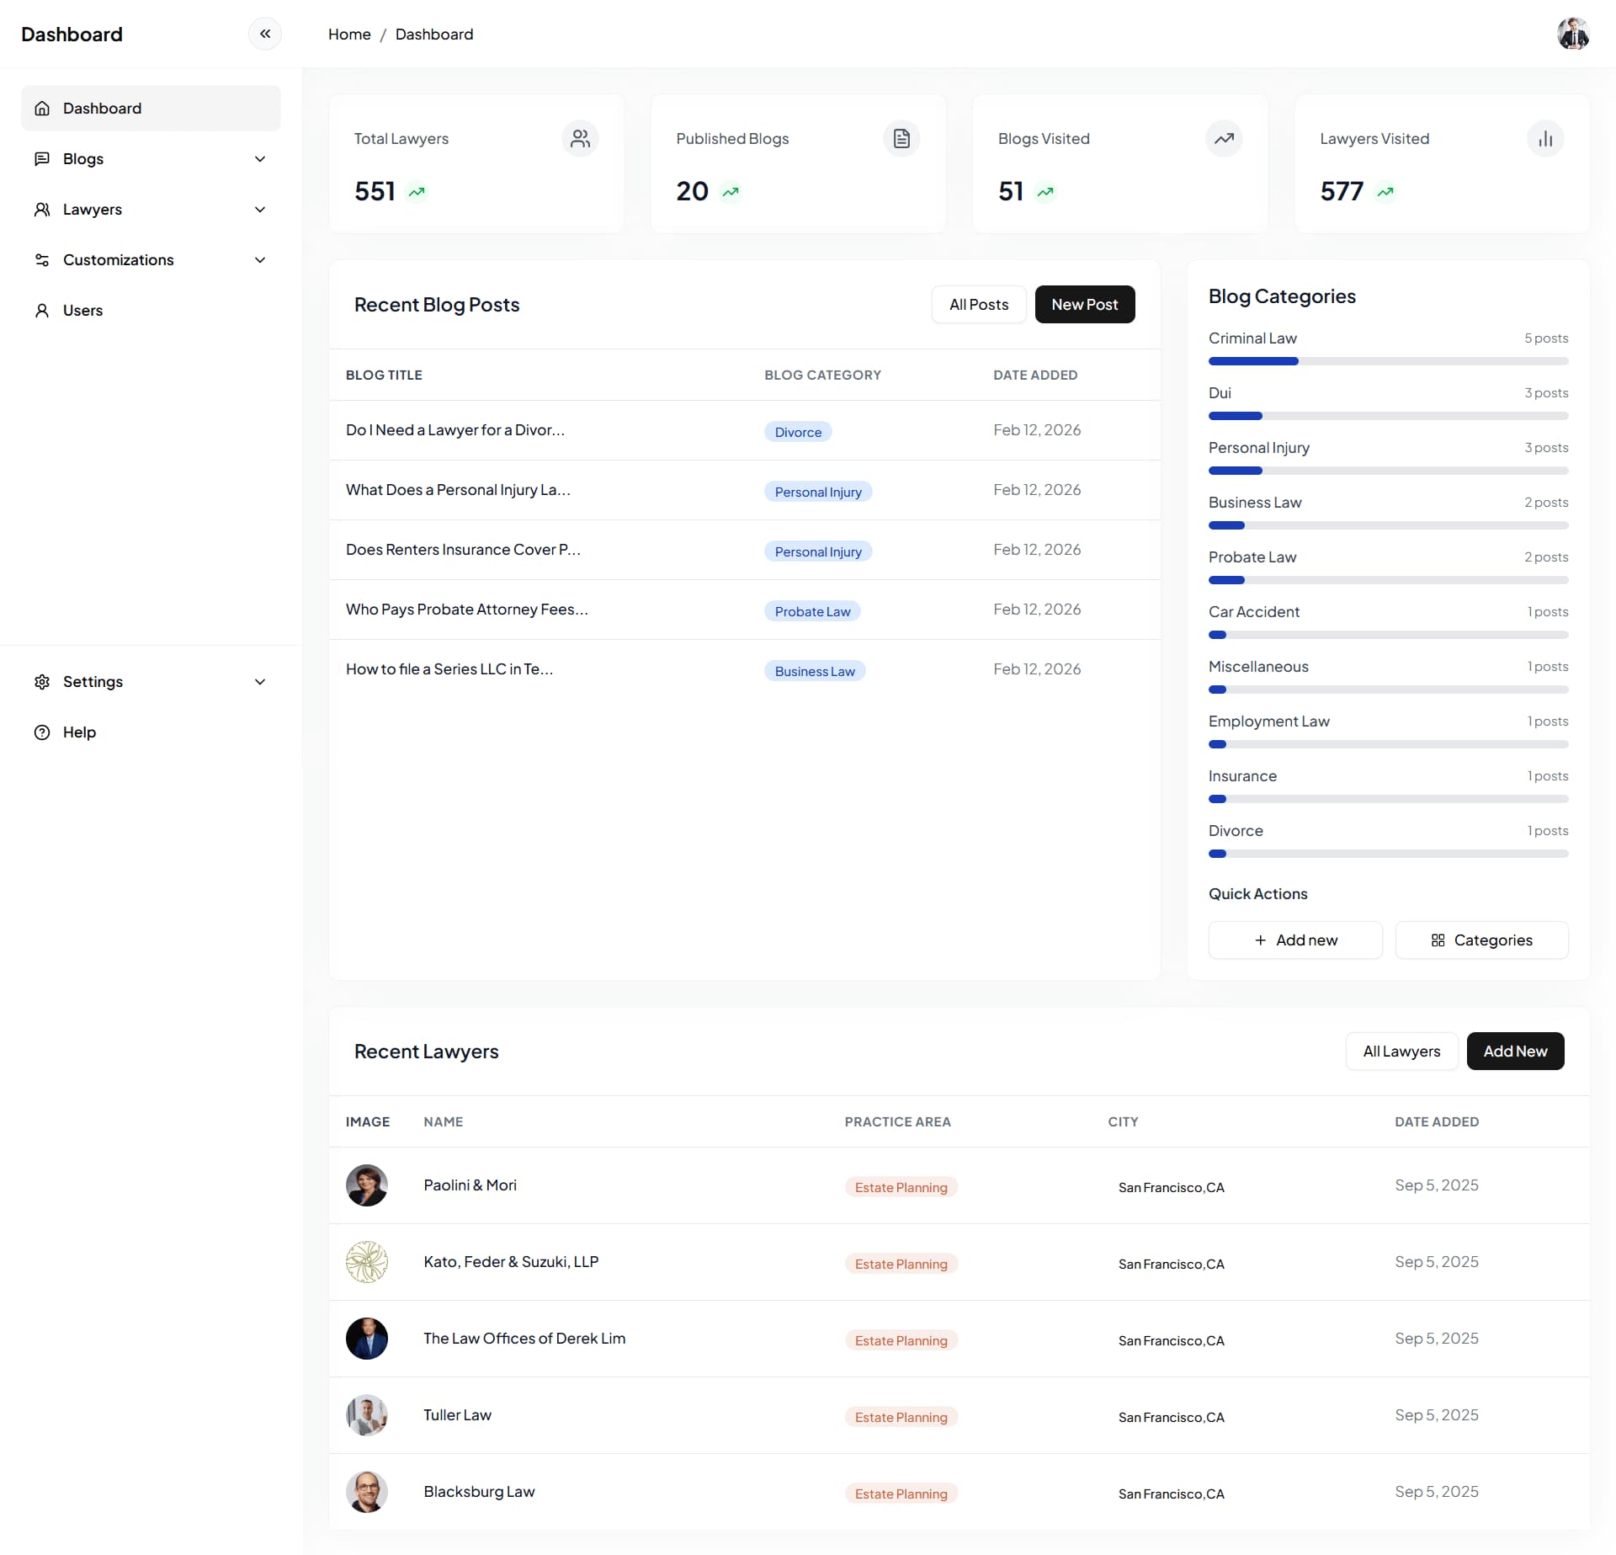This screenshot has height=1555, width=1616.
Task: Open the Categories quick action
Action: tap(1481, 940)
